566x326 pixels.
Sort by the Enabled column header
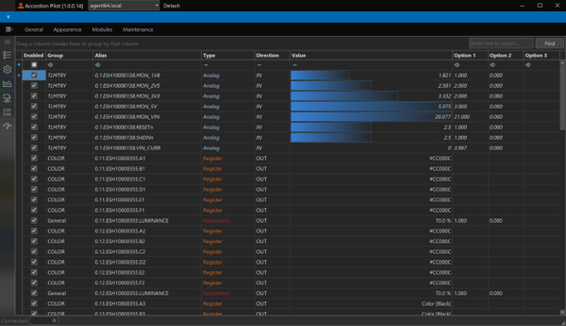33,55
